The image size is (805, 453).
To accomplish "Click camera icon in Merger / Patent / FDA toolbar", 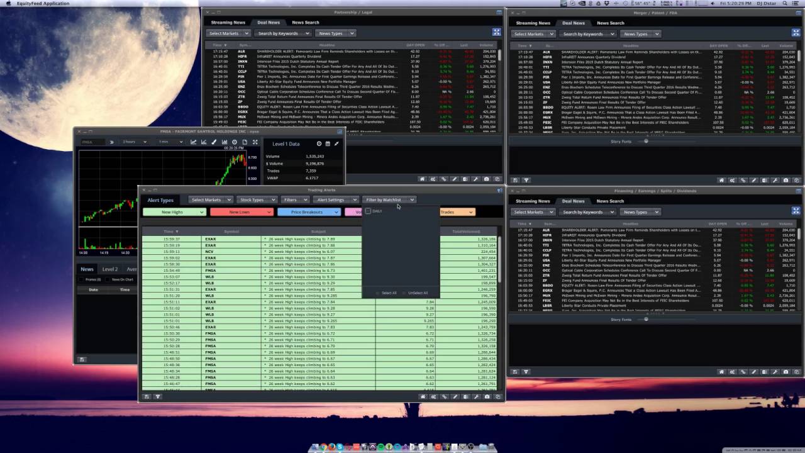I will pos(786,180).
